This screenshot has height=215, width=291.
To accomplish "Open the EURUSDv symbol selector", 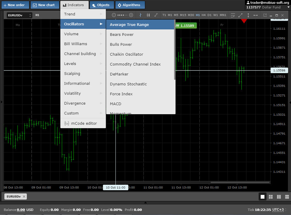I will (20, 15).
